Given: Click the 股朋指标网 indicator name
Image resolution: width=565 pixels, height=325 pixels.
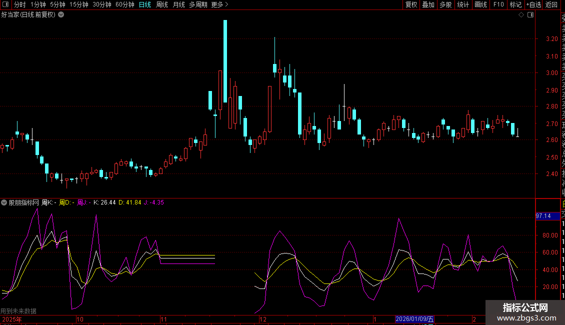Looking at the screenshot, I should coord(24,202).
